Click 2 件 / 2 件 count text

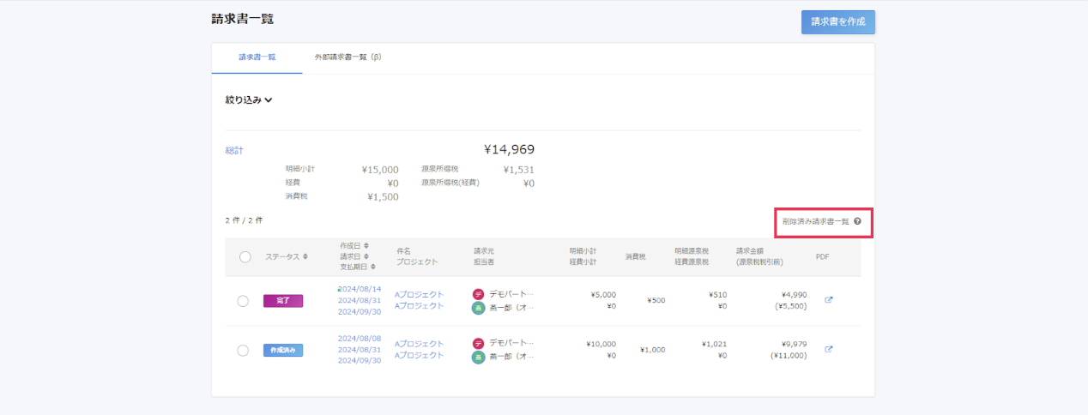click(244, 220)
